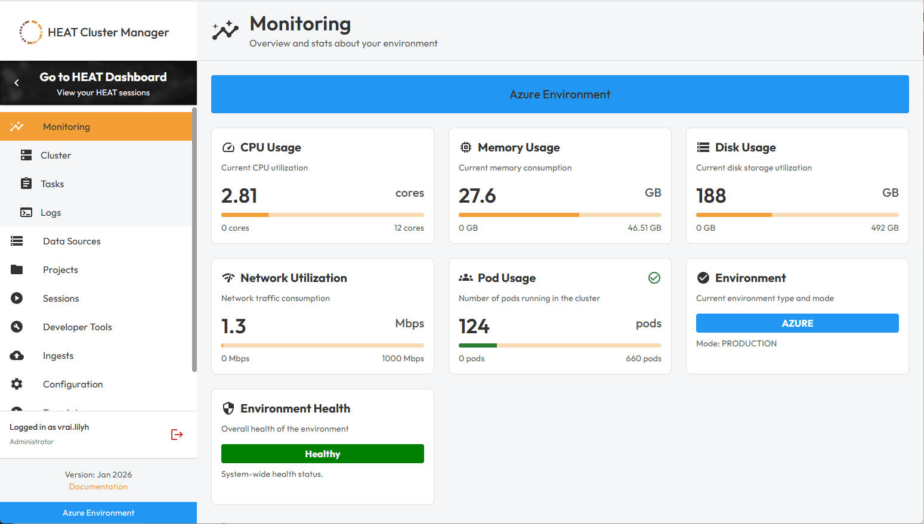
Task: Select the Data Sources list icon
Action: [x=16, y=240]
